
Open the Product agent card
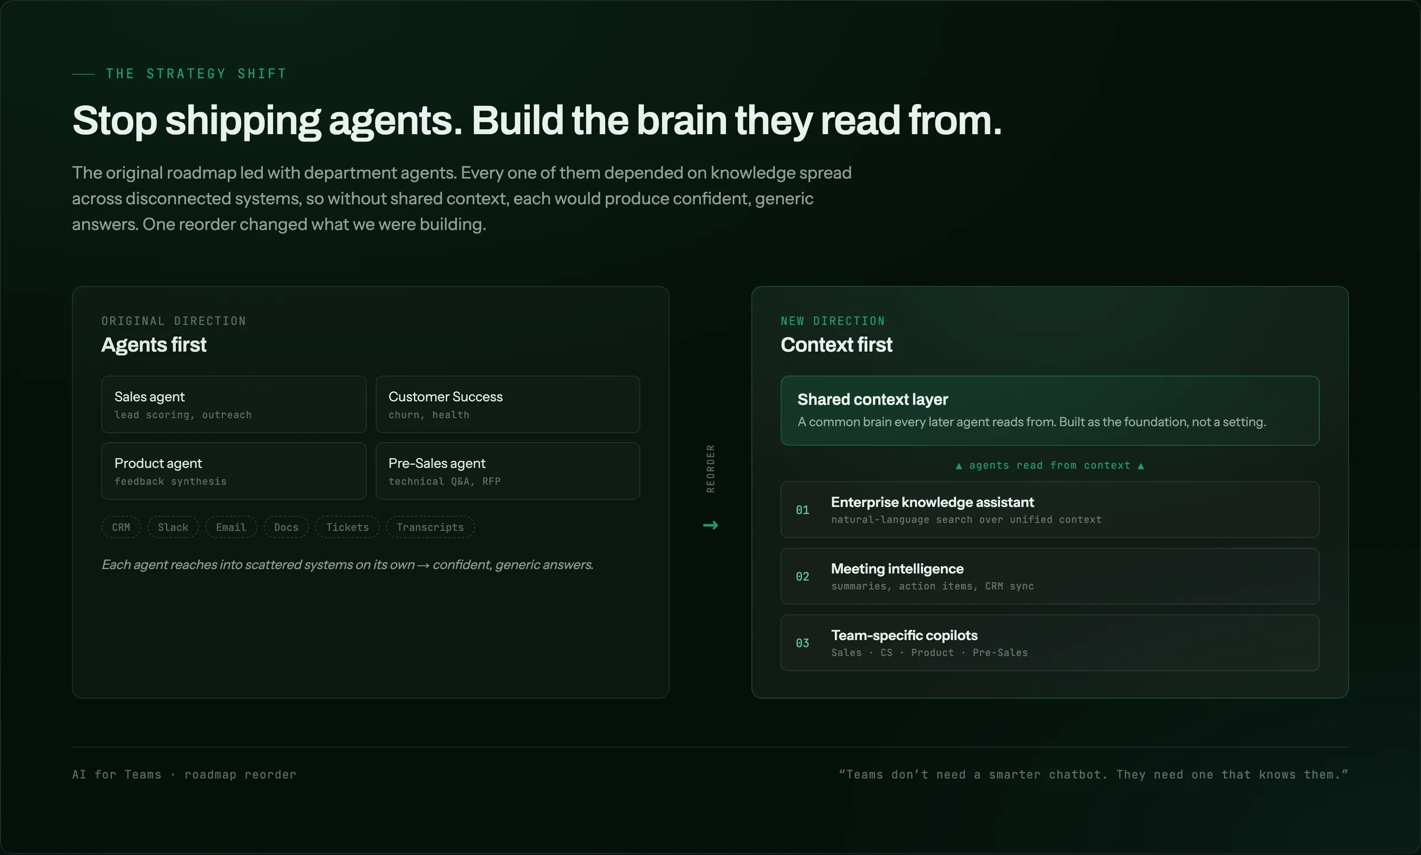(234, 471)
